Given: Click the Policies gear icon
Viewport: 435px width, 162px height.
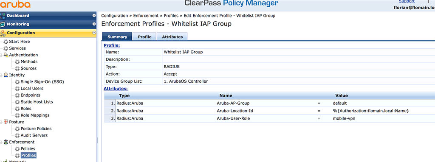Looking at the screenshot, I should pyautogui.click(x=17, y=149).
